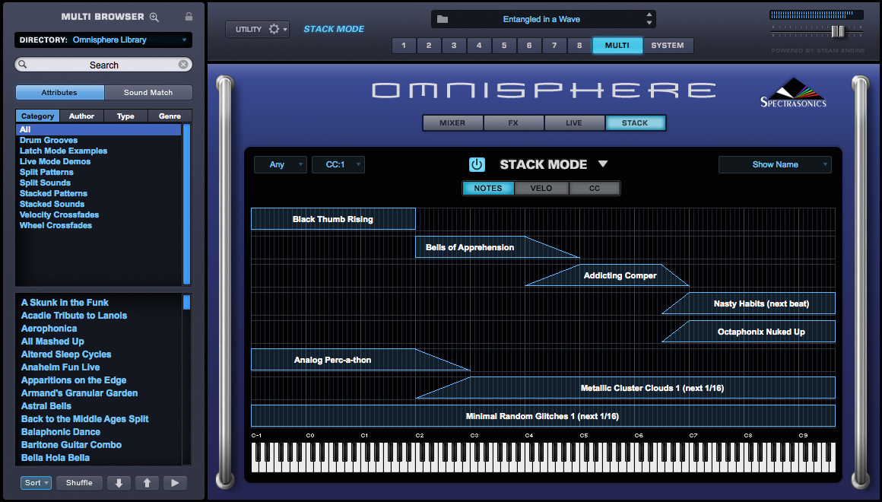Switch to the MIXER tab

453,122
